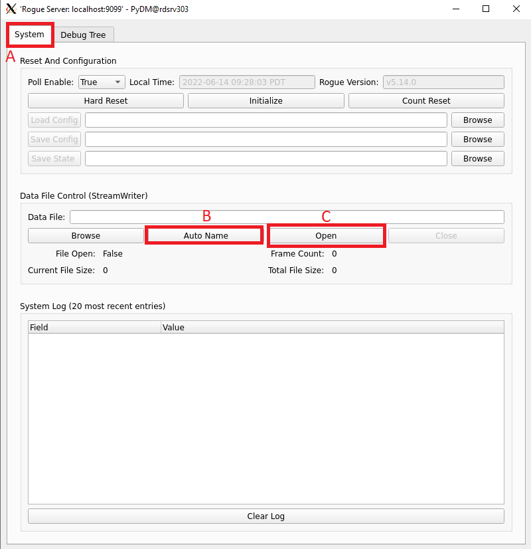Switch to the Debug Tree tab
The width and height of the screenshot is (531, 549).
[84, 35]
